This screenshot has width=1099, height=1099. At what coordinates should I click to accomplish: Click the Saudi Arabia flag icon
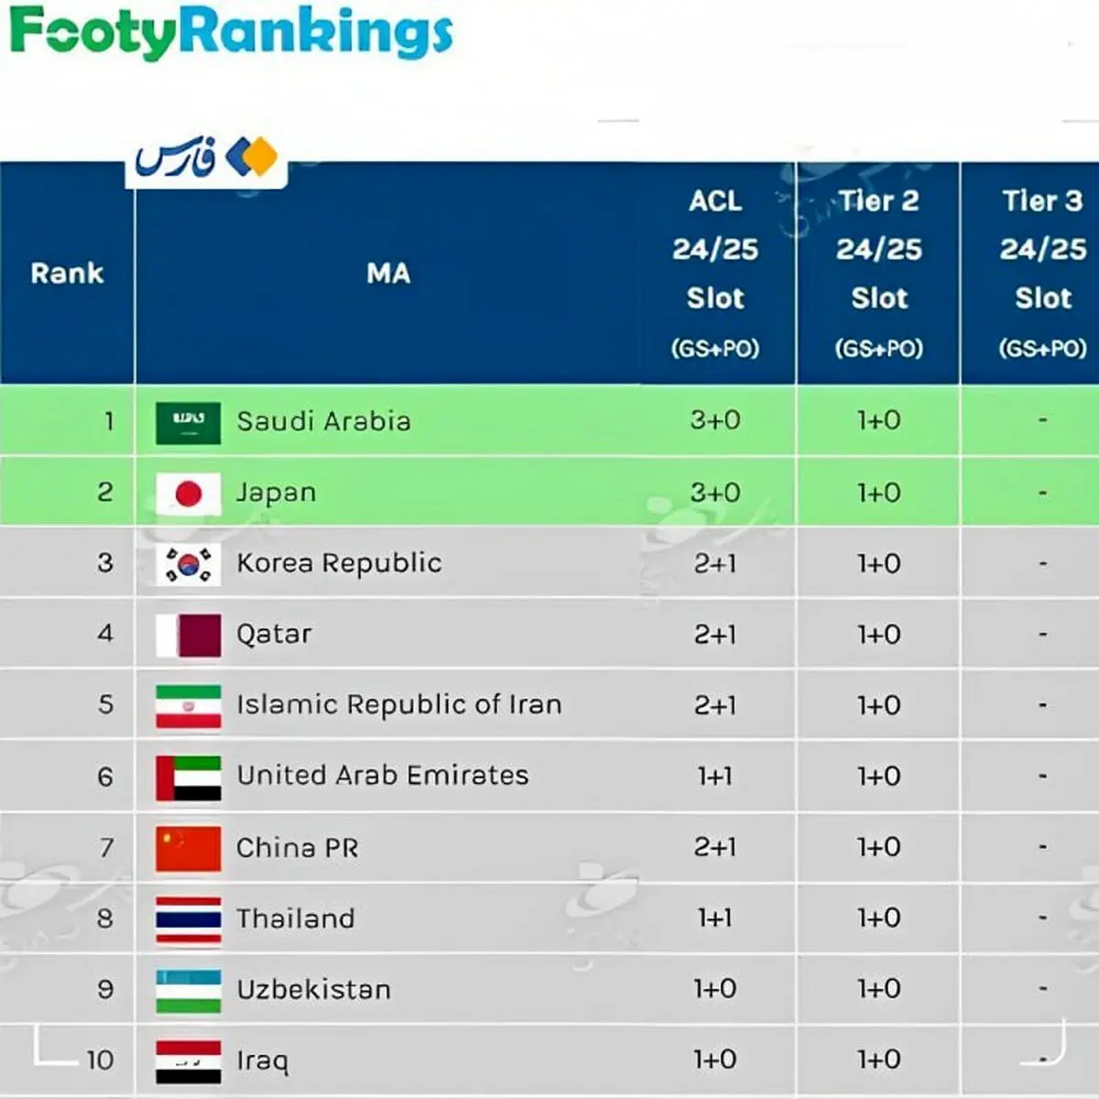(188, 423)
